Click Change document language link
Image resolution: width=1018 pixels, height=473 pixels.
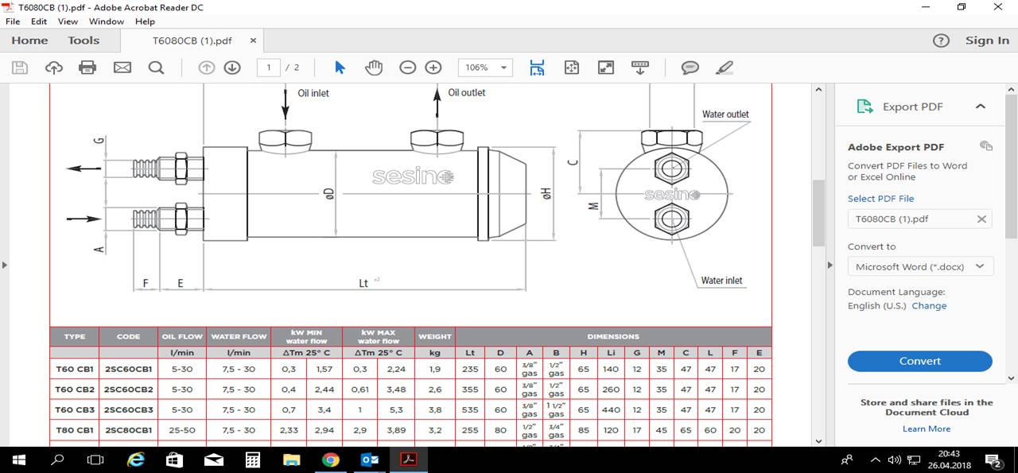click(x=929, y=305)
